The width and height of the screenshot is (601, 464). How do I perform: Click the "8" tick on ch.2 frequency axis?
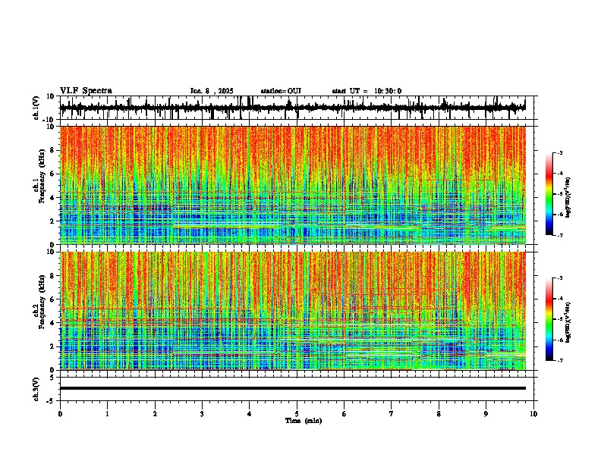pyautogui.click(x=53, y=276)
